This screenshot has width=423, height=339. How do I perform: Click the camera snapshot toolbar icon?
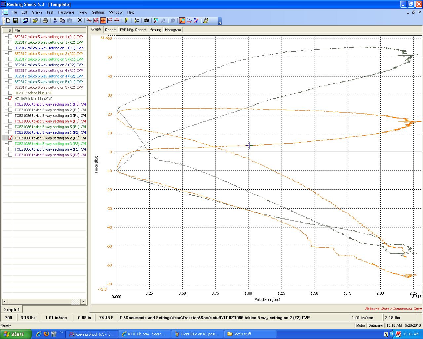pos(146,21)
